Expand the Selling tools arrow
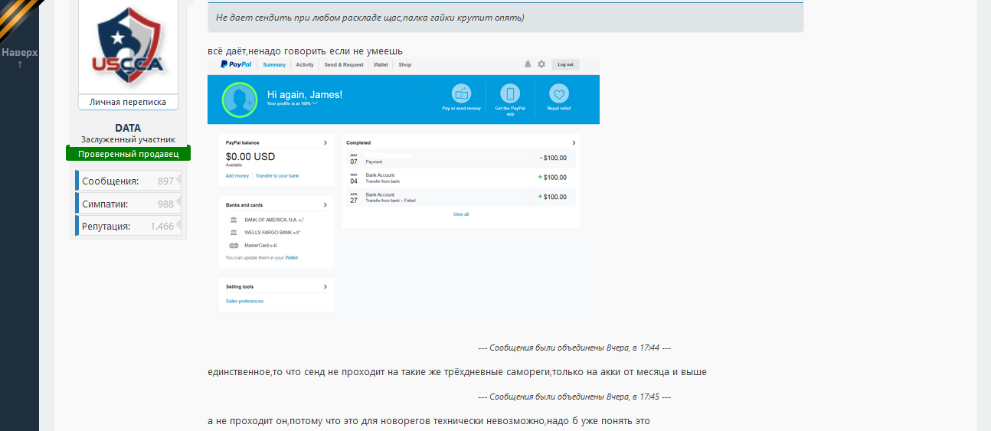 tap(325, 287)
